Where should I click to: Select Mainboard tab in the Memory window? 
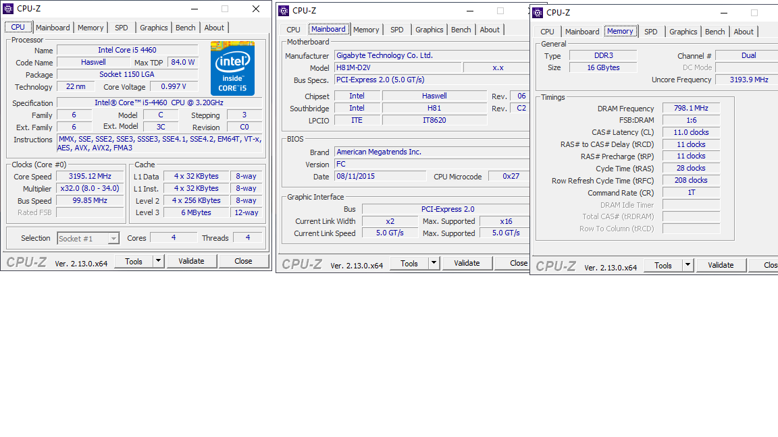point(582,32)
